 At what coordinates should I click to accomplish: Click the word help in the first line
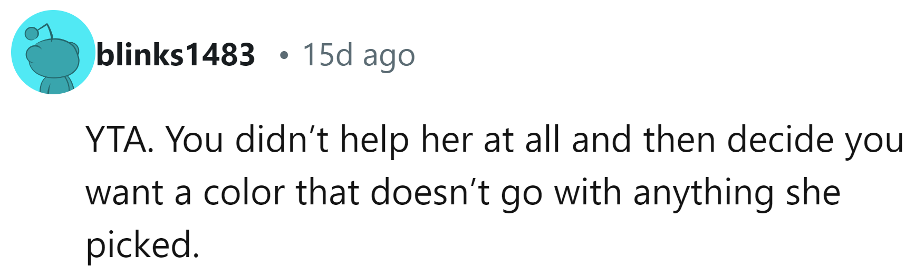click(x=374, y=140)
